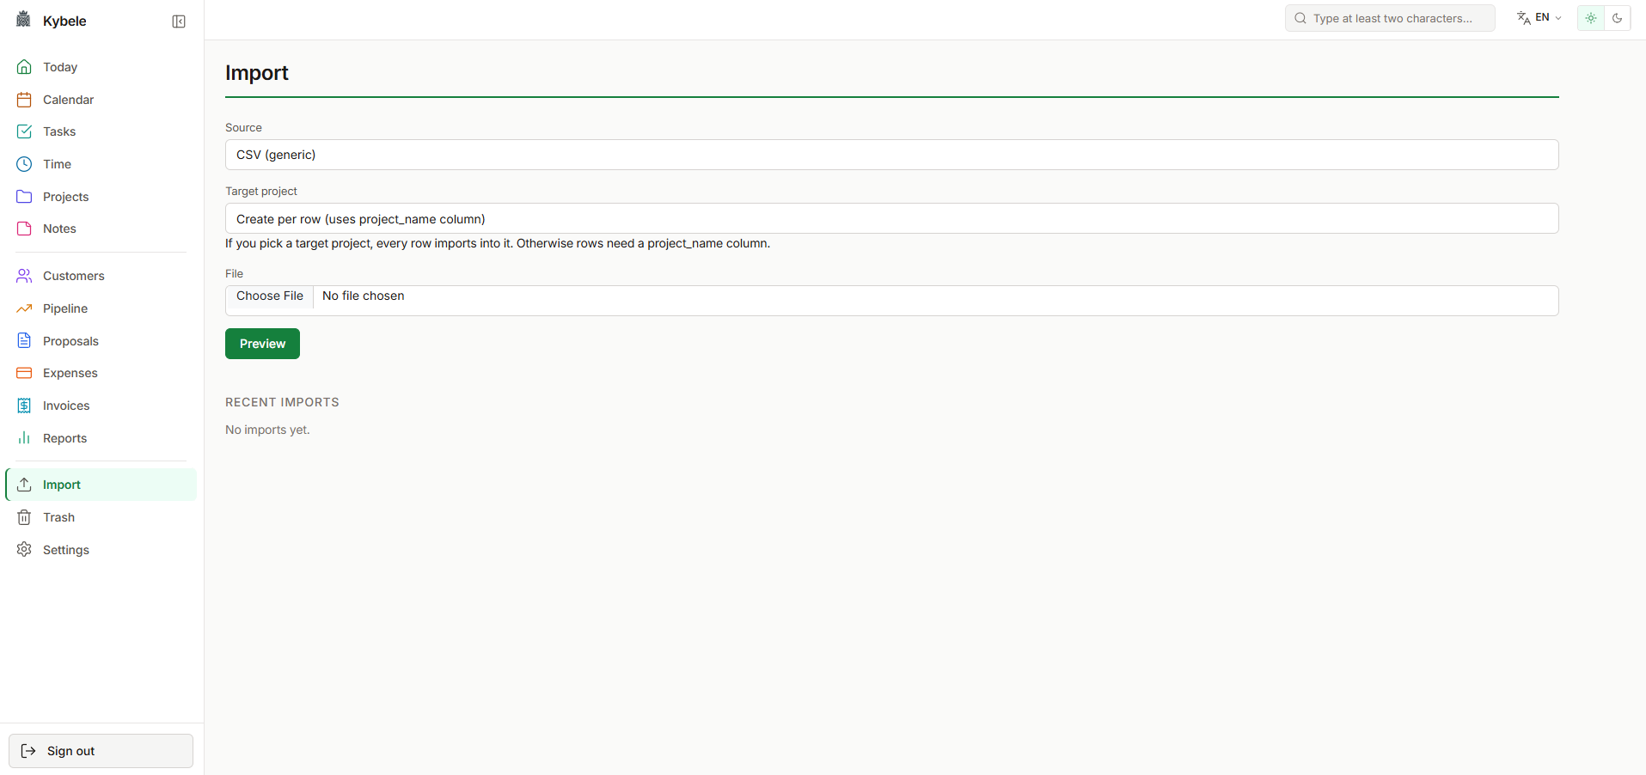This screenshot has height=775, width=1646.
Task: Select Invoices menu item
Action: click(101, 406)
